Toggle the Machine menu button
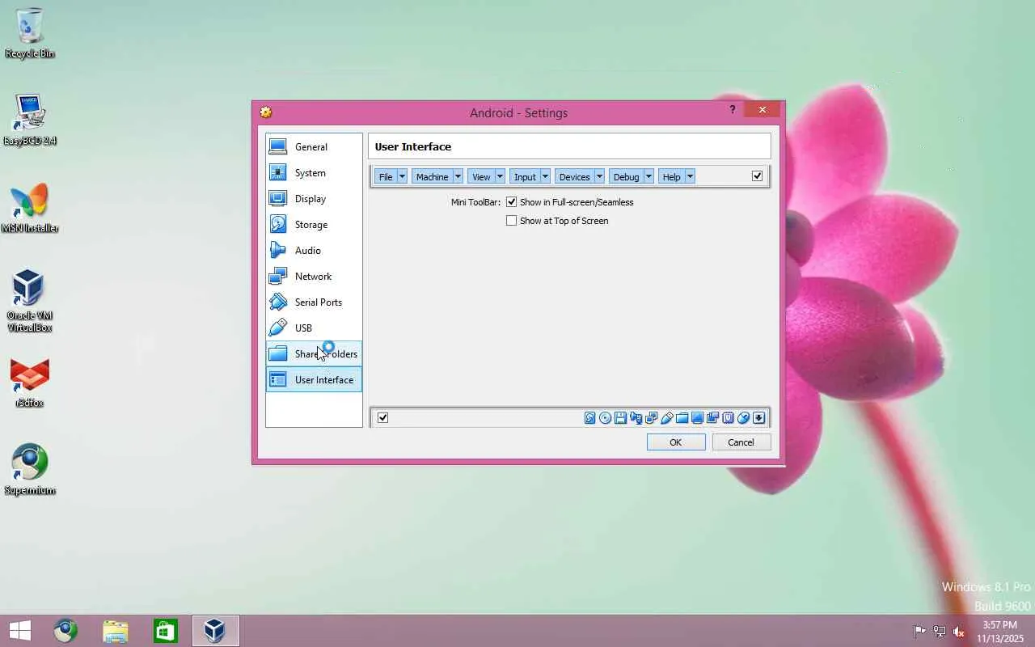Image resolution: width=1035 pixels, height=647 pixels. point(433,177)
